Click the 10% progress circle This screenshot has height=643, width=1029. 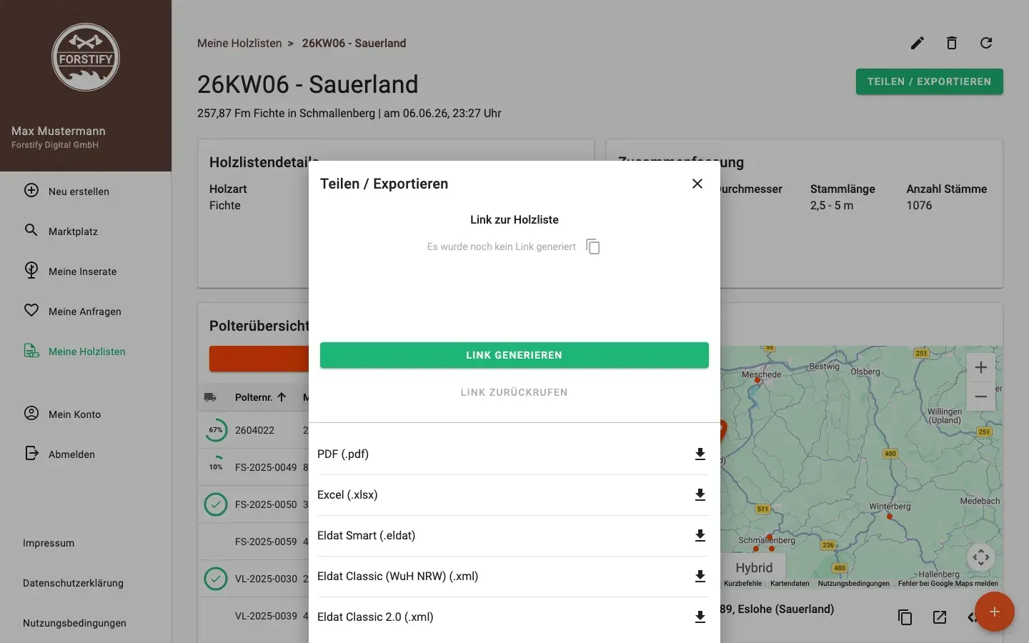click(x=216, y=467)
